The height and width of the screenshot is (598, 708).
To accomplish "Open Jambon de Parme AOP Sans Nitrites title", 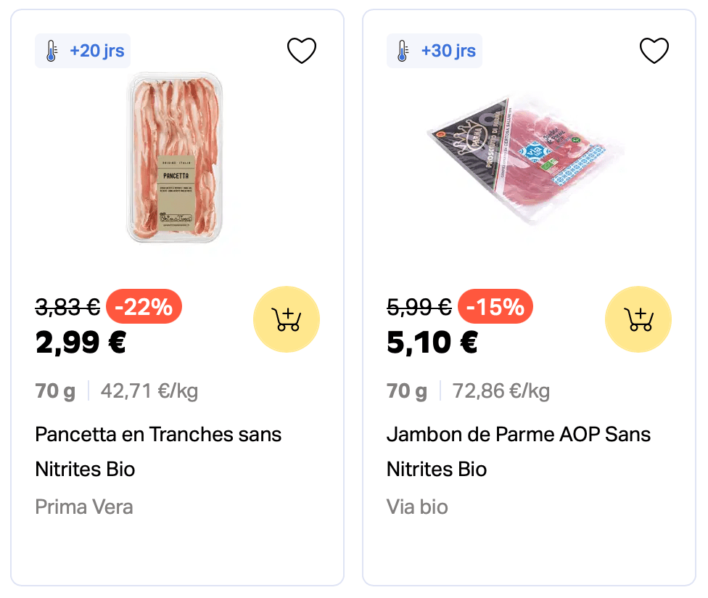I will pyautogui.click(x=518, y=451).
